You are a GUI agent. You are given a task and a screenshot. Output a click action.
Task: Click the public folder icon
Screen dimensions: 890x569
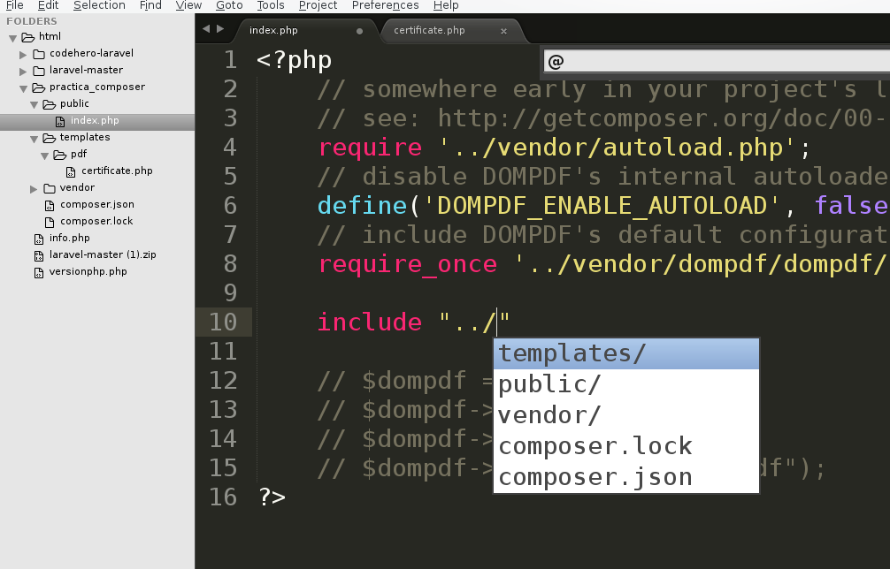pyautogui.click(x=50, y=103)
